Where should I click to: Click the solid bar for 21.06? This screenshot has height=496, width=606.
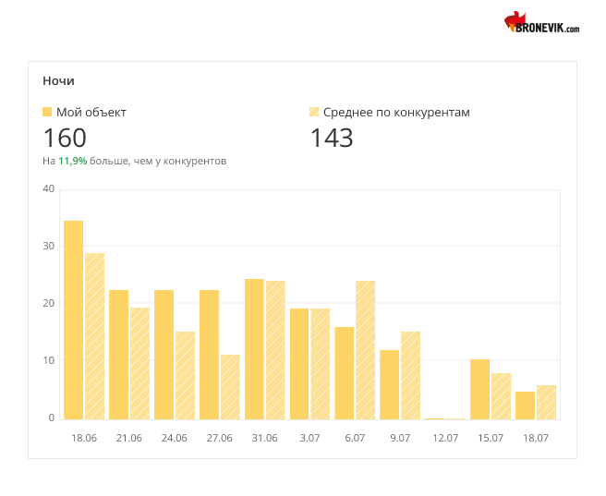coord(118,355)
